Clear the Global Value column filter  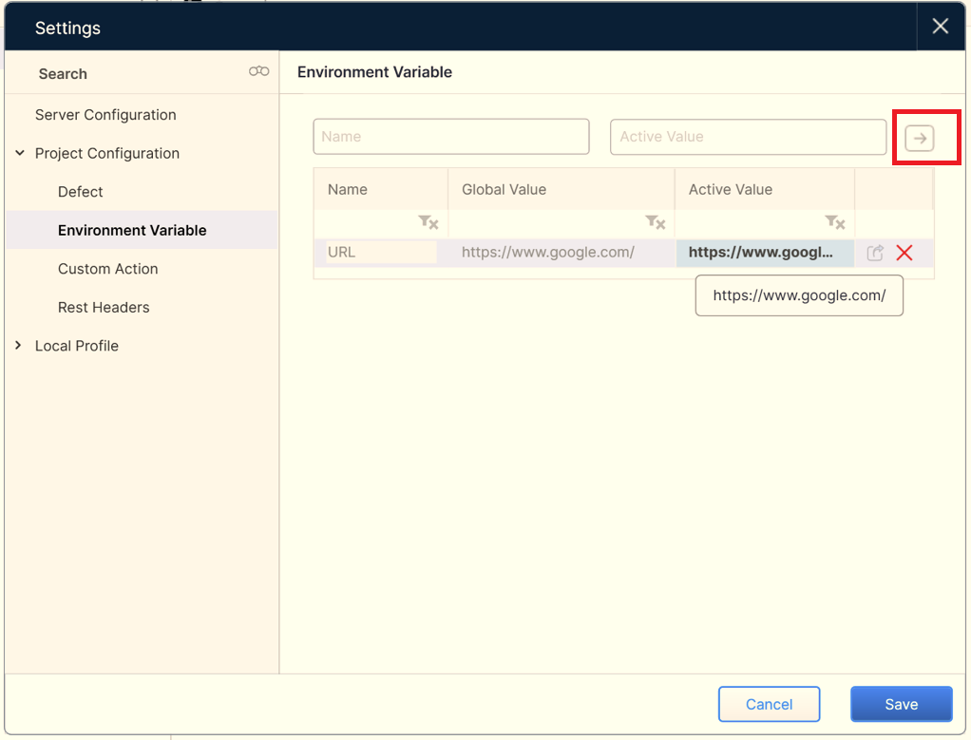coord(655,222)
